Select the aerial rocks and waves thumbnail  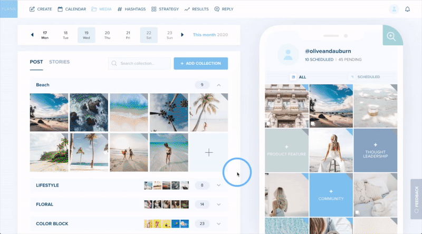89,112
